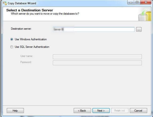Click the "User name:" label text

27,56
